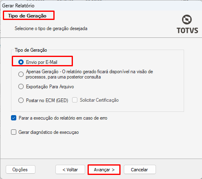This screenshot has height=179, width=202.
Task: Enable the Solicitar Certificação checkbox
Action: coord(75,100)
